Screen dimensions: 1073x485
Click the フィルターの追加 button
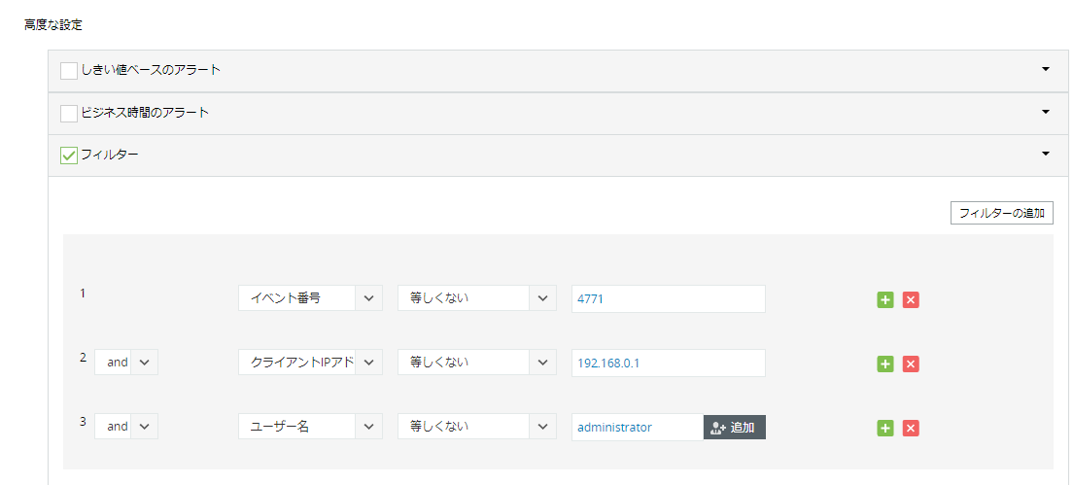point(1001,214)
